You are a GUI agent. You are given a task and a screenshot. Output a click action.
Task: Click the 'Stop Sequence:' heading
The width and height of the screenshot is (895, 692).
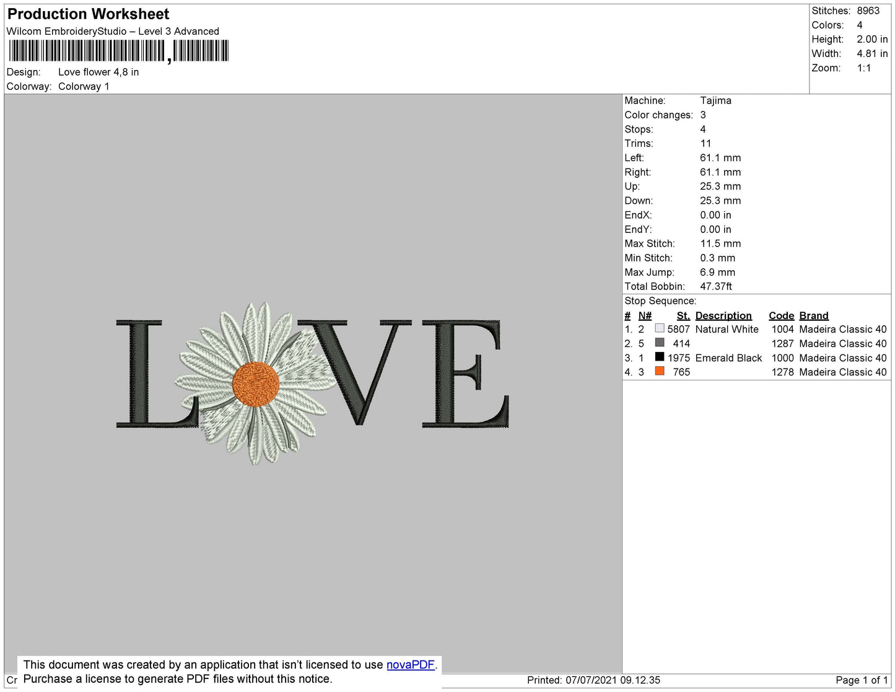660,301
